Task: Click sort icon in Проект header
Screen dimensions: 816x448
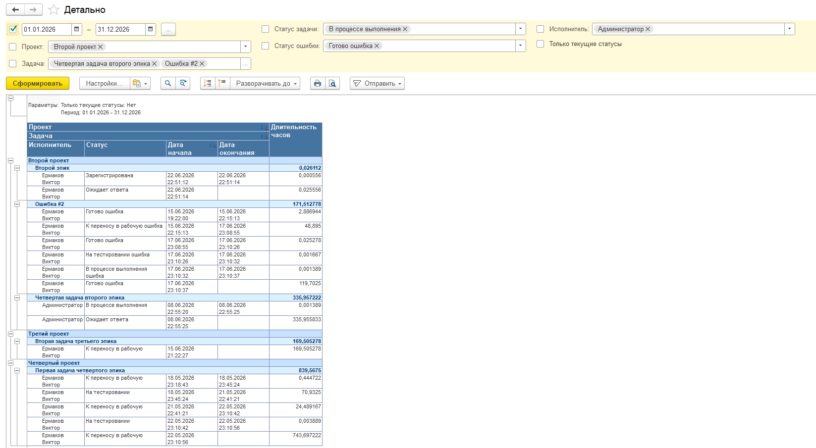Action: [265, 127]
